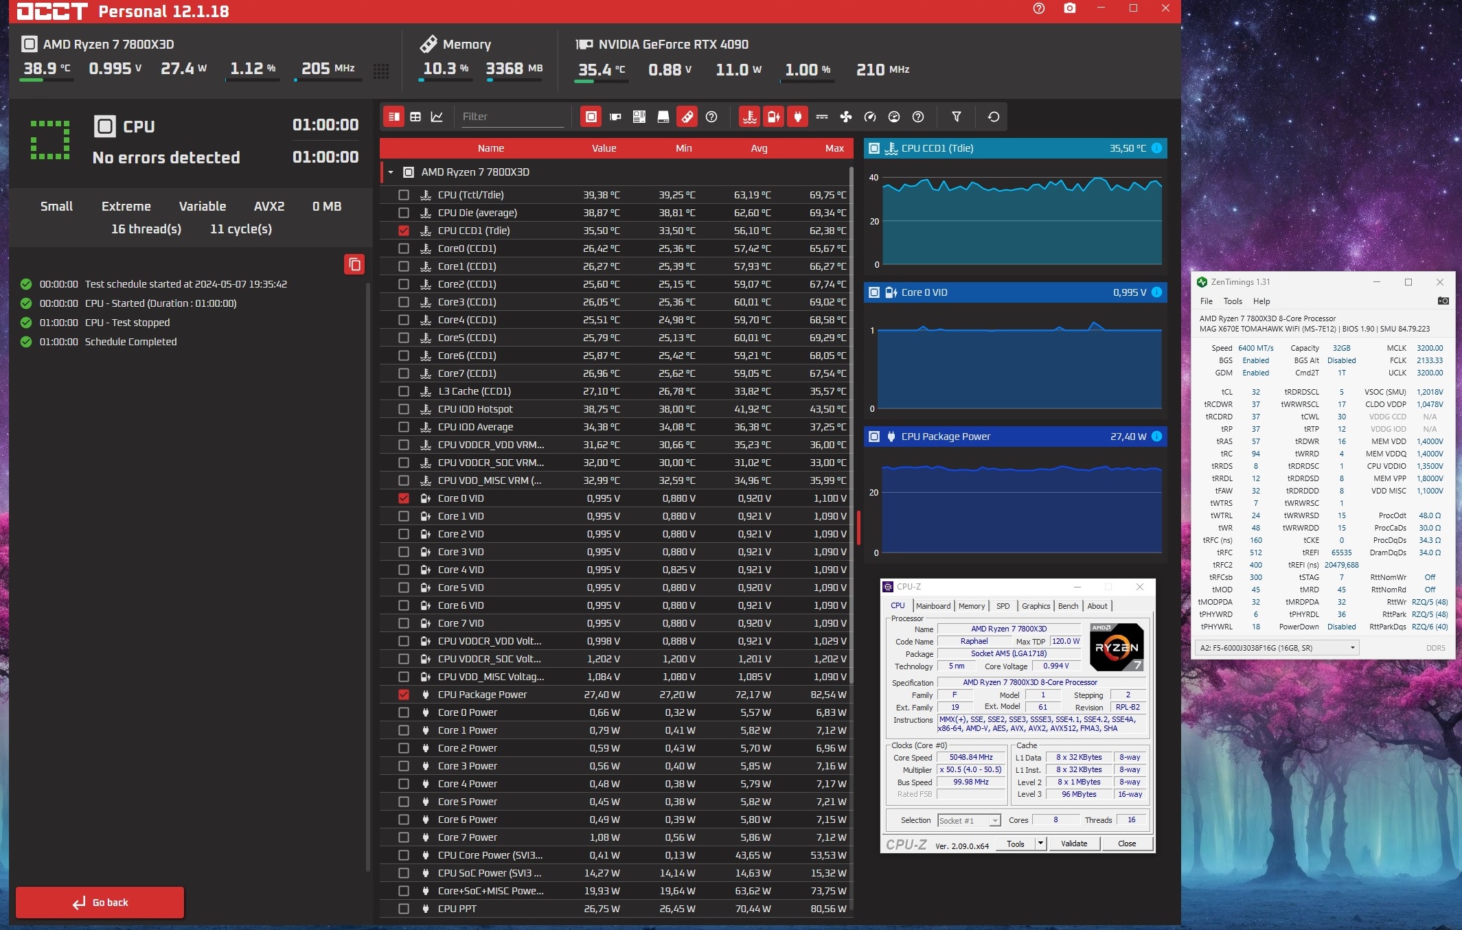Open info for Core 0 VID graph
The image size is (1462, 930).
pyautogui.click(x=1156, y=292)
